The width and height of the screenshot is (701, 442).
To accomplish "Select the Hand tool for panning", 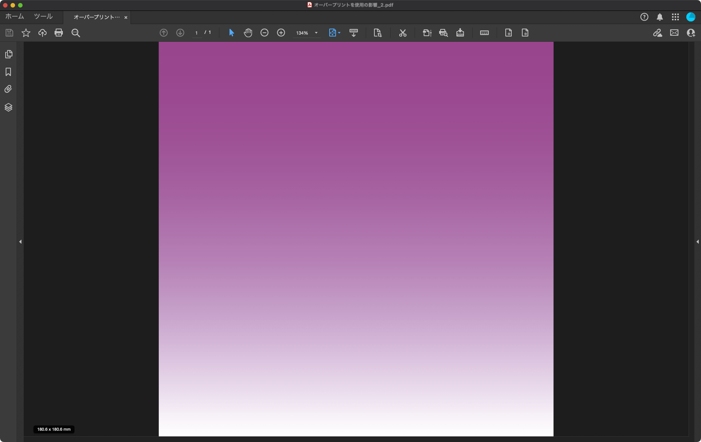I will [x=248, y=33].
